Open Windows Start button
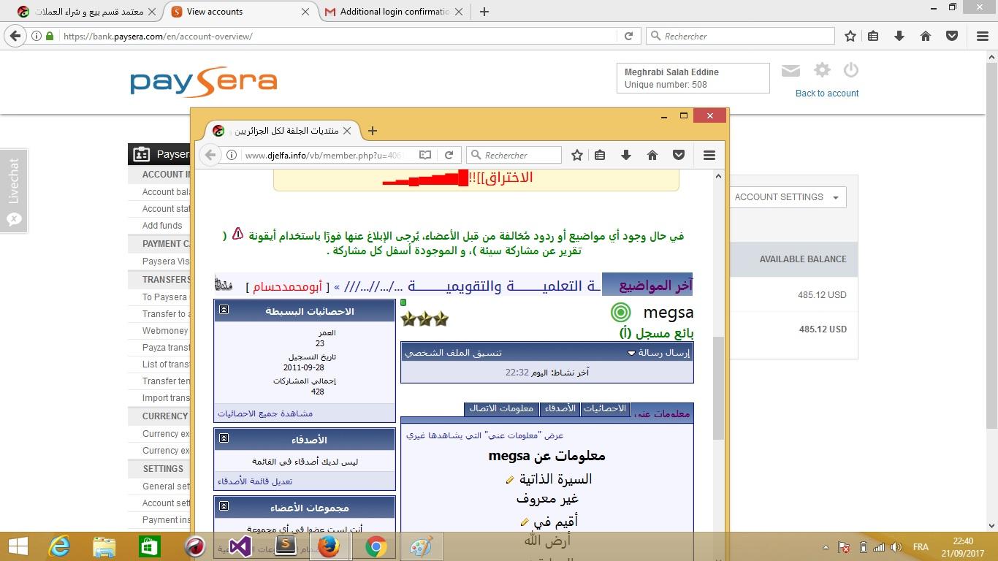 point(18,546)
